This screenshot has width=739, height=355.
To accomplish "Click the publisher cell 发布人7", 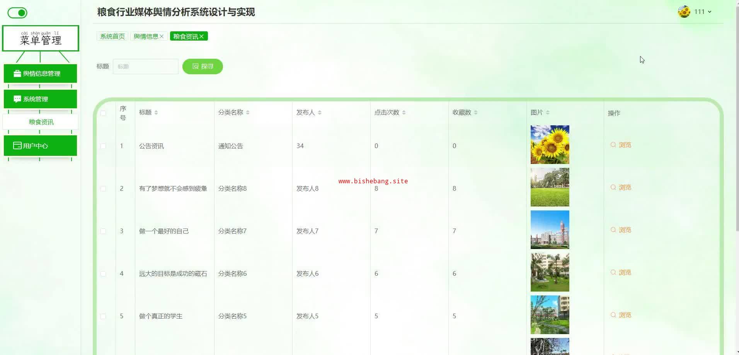I will point(307,231).
